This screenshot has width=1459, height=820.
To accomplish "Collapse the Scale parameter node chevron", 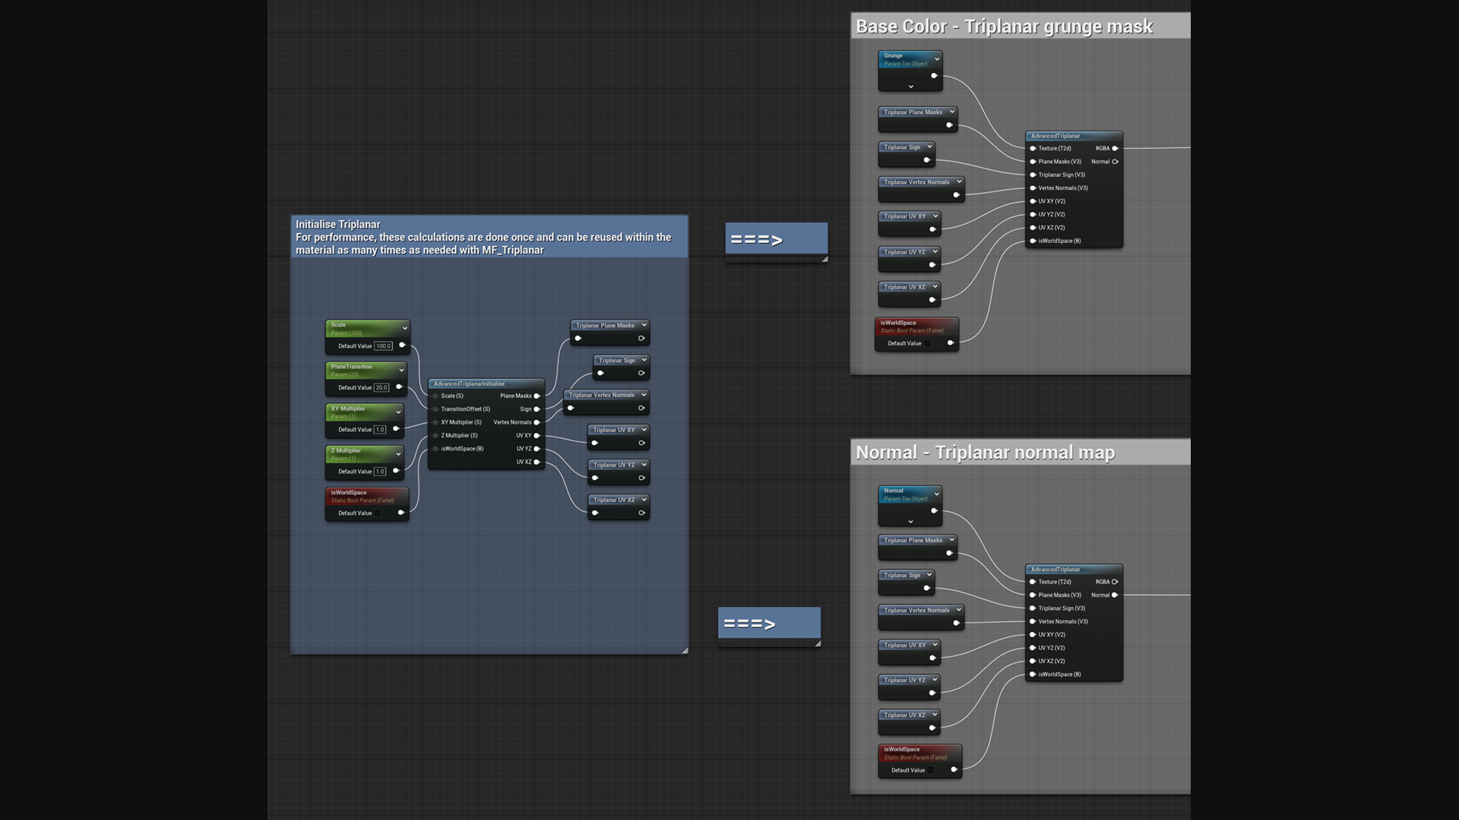I will click(x=405, y=328).
